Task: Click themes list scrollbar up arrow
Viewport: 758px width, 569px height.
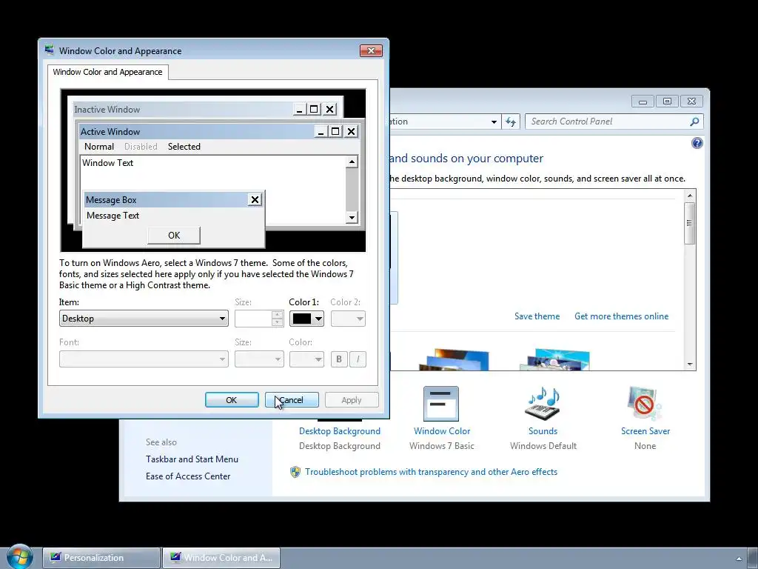Action: [690, 196]
